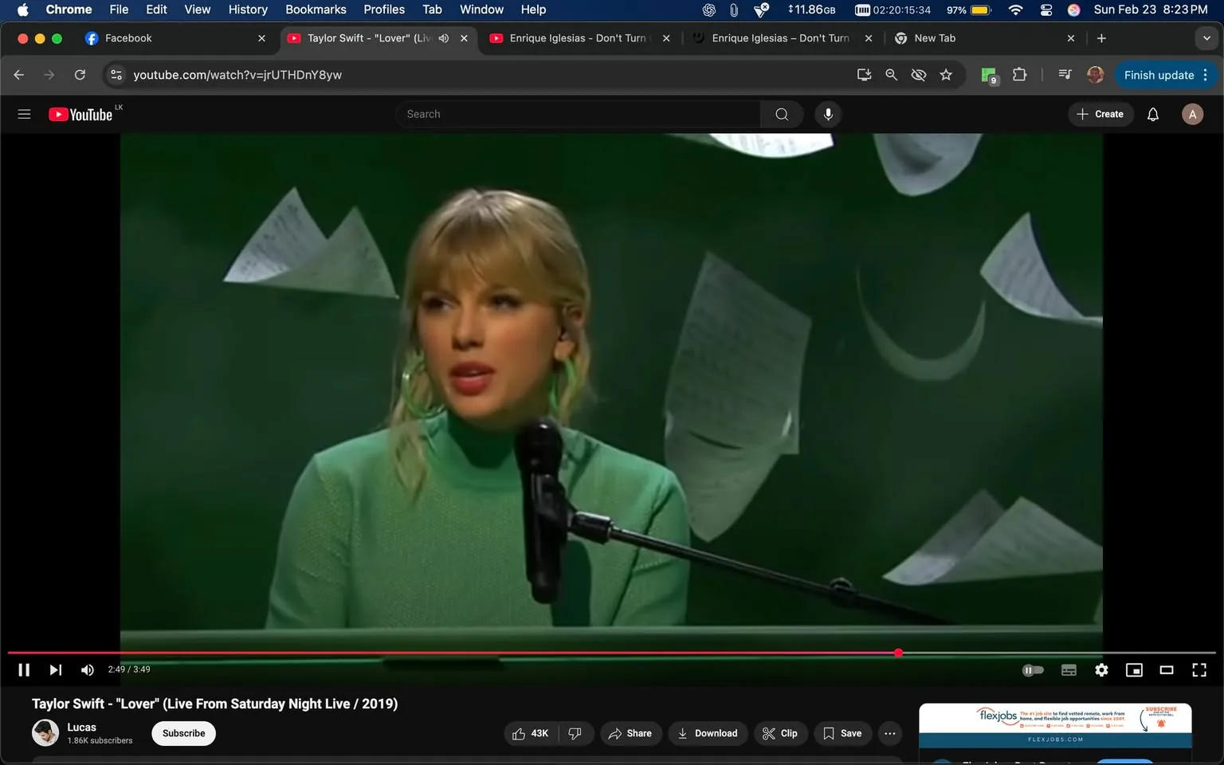
Task: Open the YouTube guide hamburger menu
Action: [24, 114]
